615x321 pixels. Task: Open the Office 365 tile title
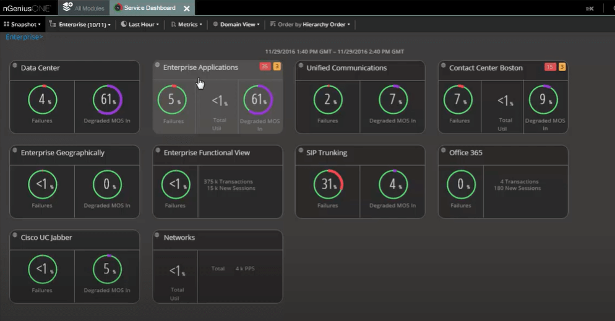[465, 153]
